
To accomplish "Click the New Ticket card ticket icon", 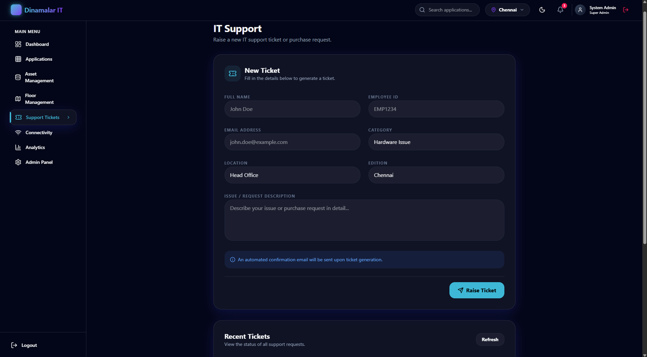I will click(233, 74).
